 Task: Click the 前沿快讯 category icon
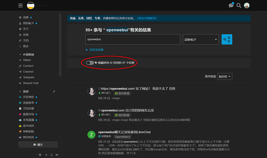coord(20,137)
